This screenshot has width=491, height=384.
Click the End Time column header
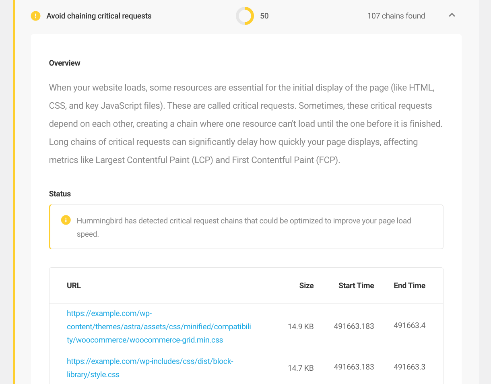409,285
